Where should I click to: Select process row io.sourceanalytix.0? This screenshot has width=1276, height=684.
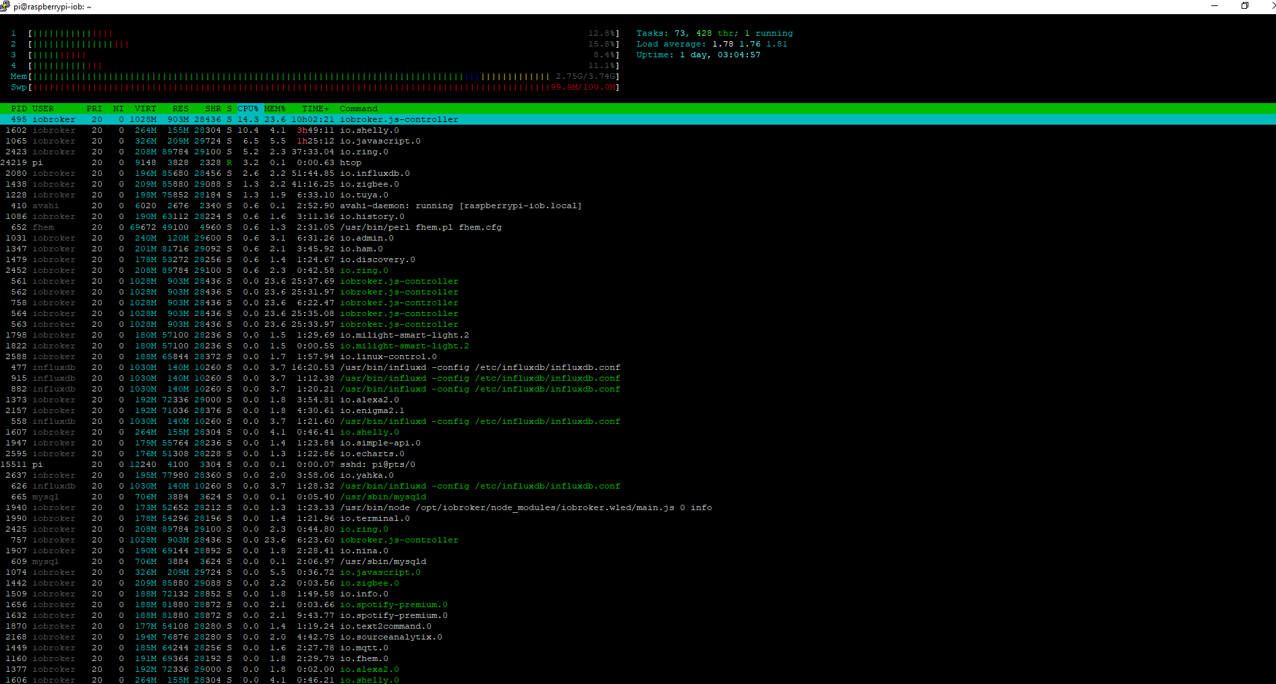click(638, 637)
